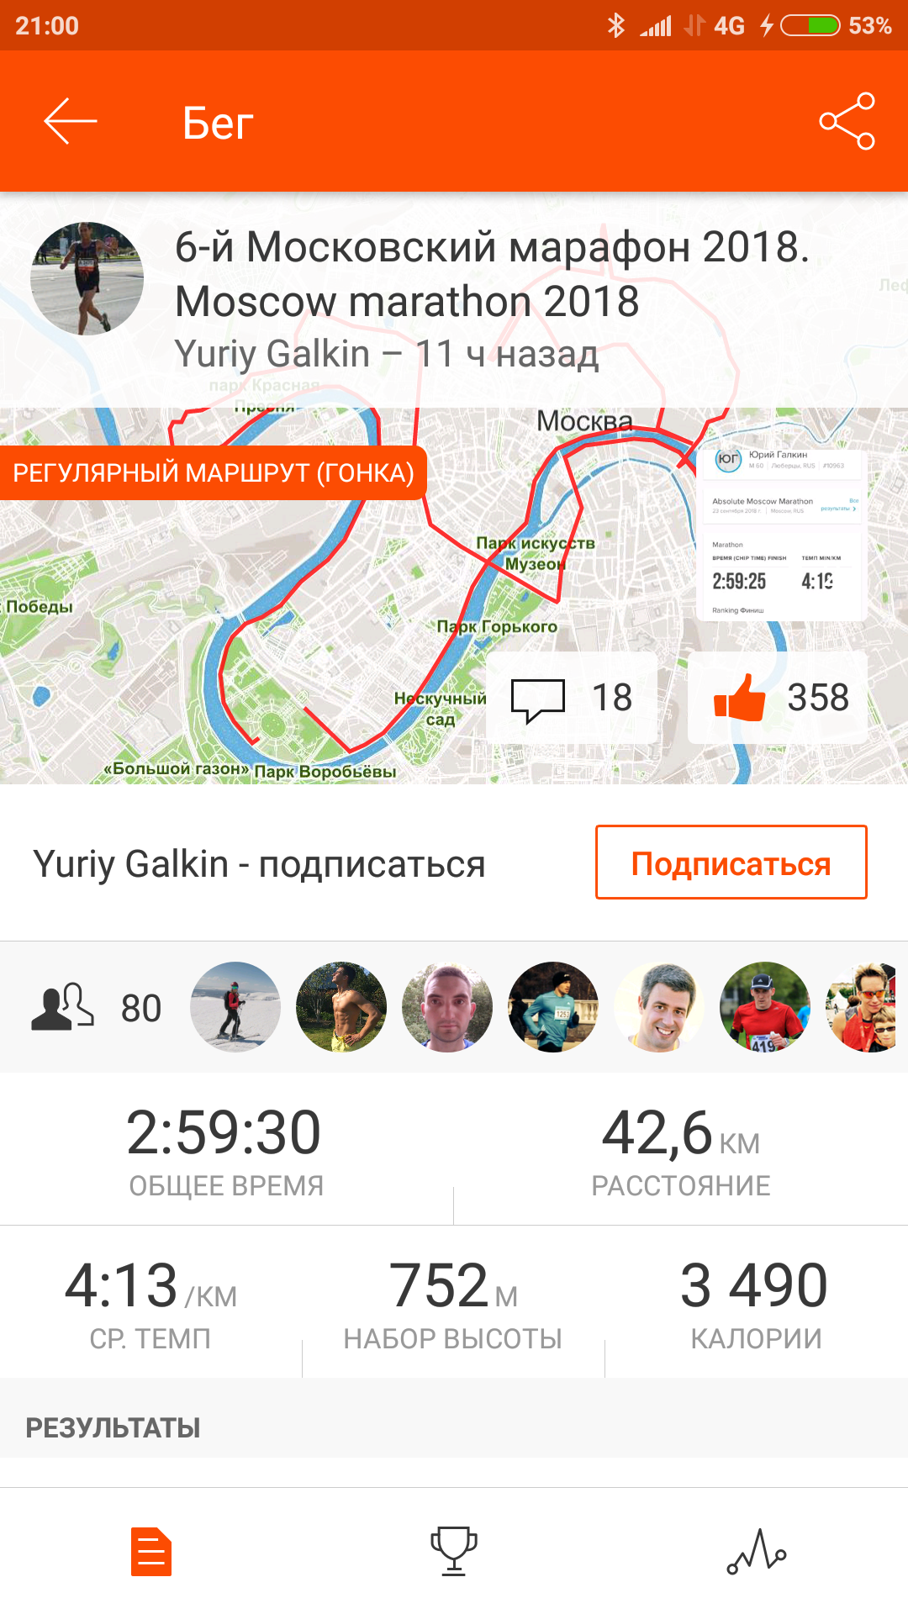908x1614 pixels.
Task: Open the route map near Парк Горького
Action: [496, 626]
